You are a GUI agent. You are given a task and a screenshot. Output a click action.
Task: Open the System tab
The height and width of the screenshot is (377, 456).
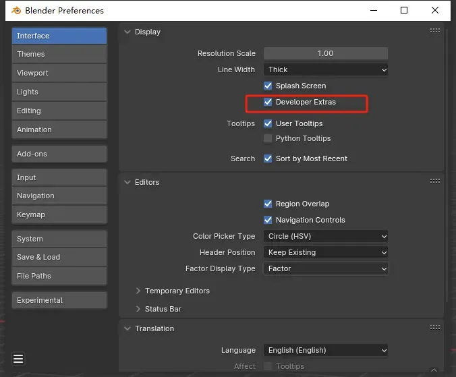[59, 239]
